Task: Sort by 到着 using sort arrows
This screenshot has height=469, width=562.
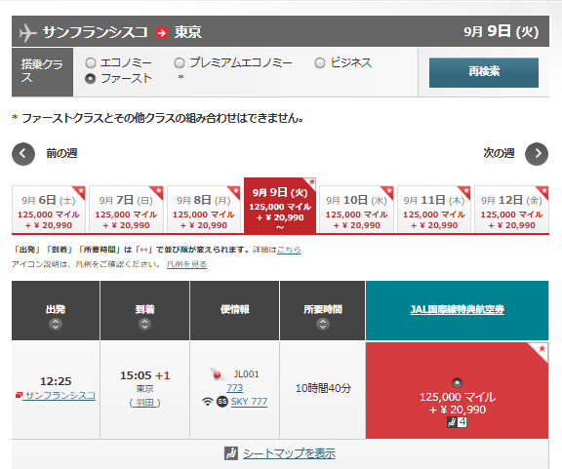Action: pos(144,325)
